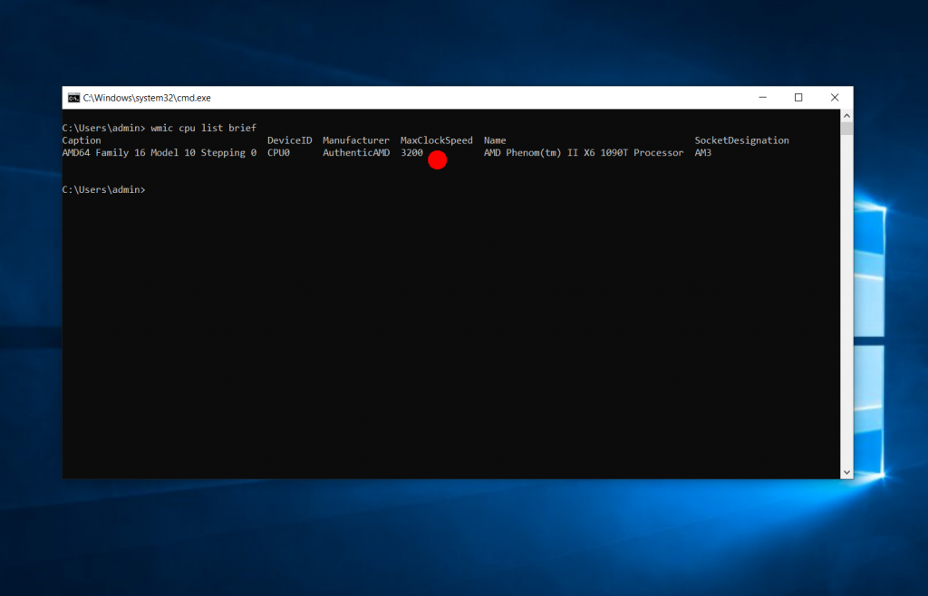Screen dimensions: 928x596
Task: Click the SocketDesignation column header
Action: (741, 140)
